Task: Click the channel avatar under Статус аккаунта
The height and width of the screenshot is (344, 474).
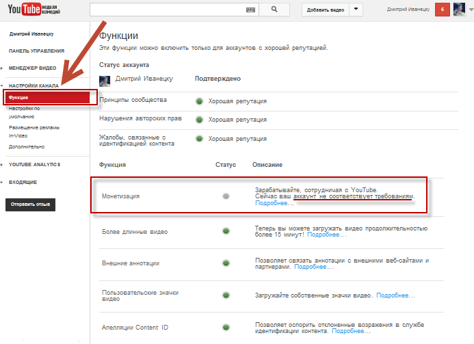Action: point(105,81)
